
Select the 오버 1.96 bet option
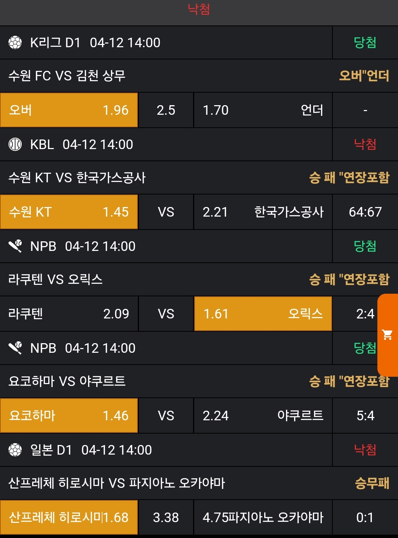point(69,110)
